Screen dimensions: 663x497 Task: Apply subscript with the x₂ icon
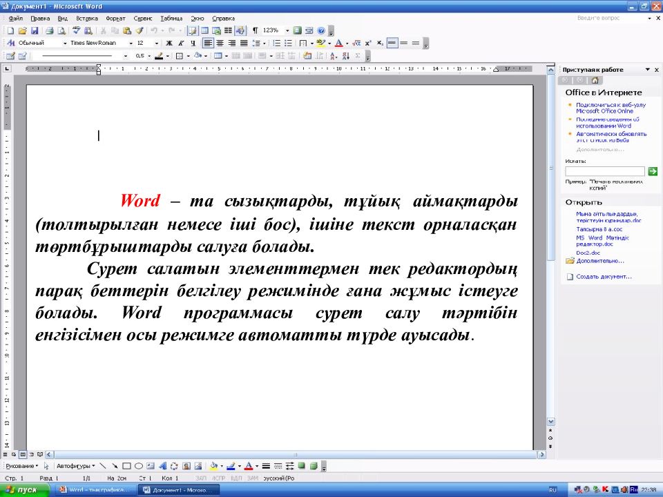[380, 43]
